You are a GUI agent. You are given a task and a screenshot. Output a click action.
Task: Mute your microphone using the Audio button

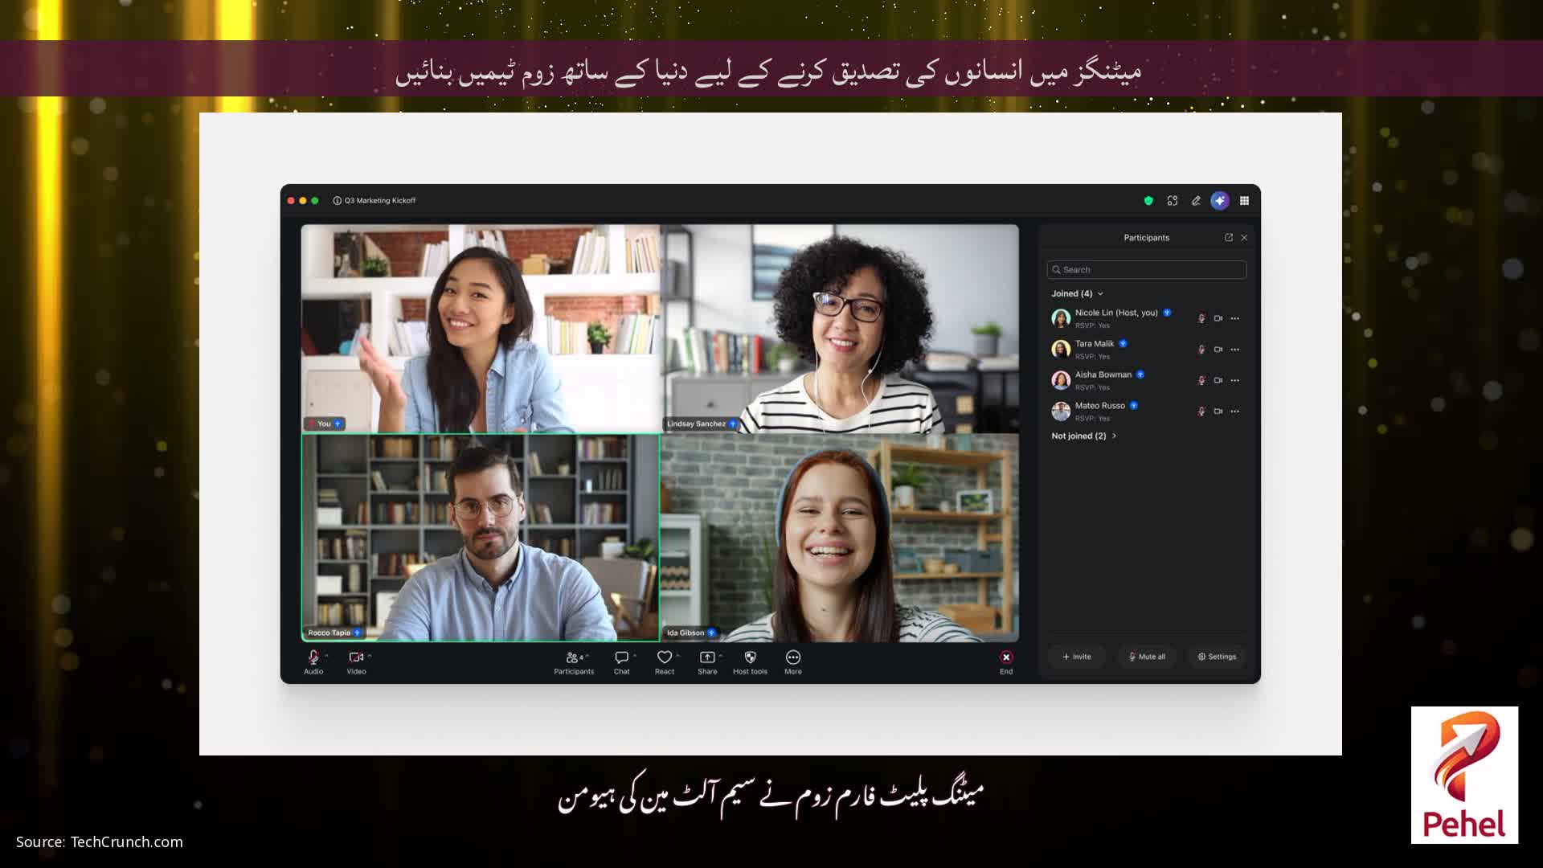tap(312, 657)
